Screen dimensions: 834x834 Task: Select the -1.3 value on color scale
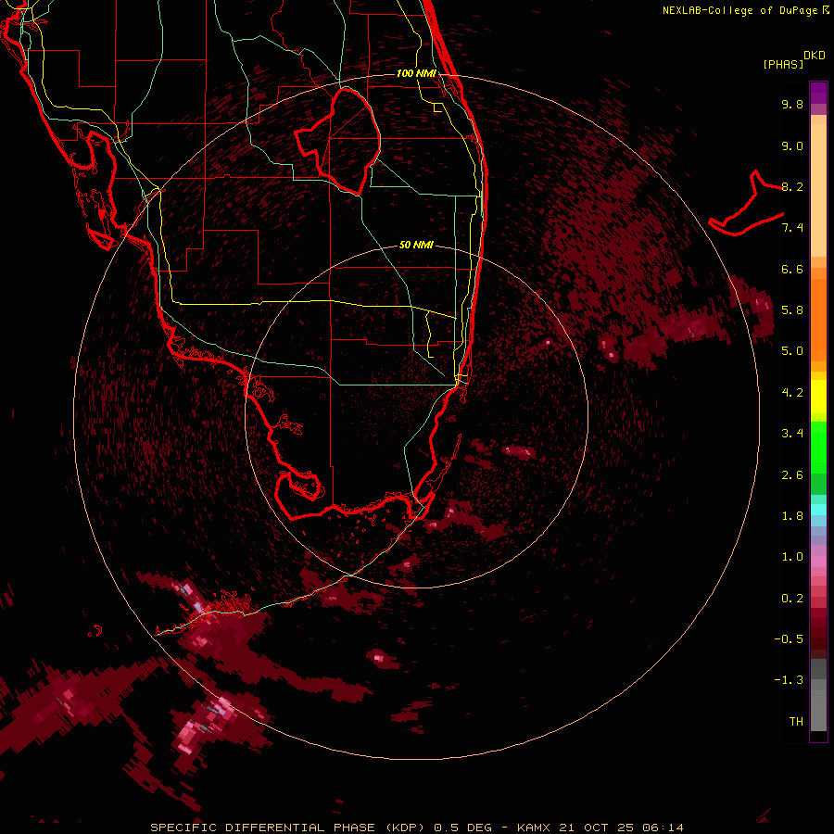point(789,680)
